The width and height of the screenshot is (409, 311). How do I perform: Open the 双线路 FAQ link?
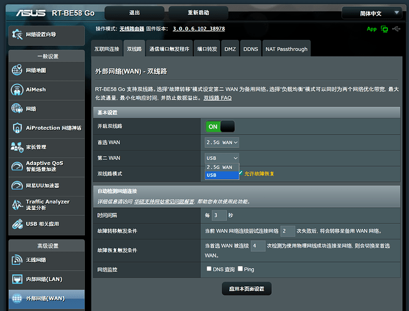(x=218, y=98)
